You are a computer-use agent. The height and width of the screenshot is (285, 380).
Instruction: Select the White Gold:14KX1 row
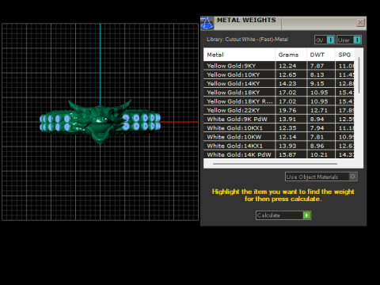point(279,146)
